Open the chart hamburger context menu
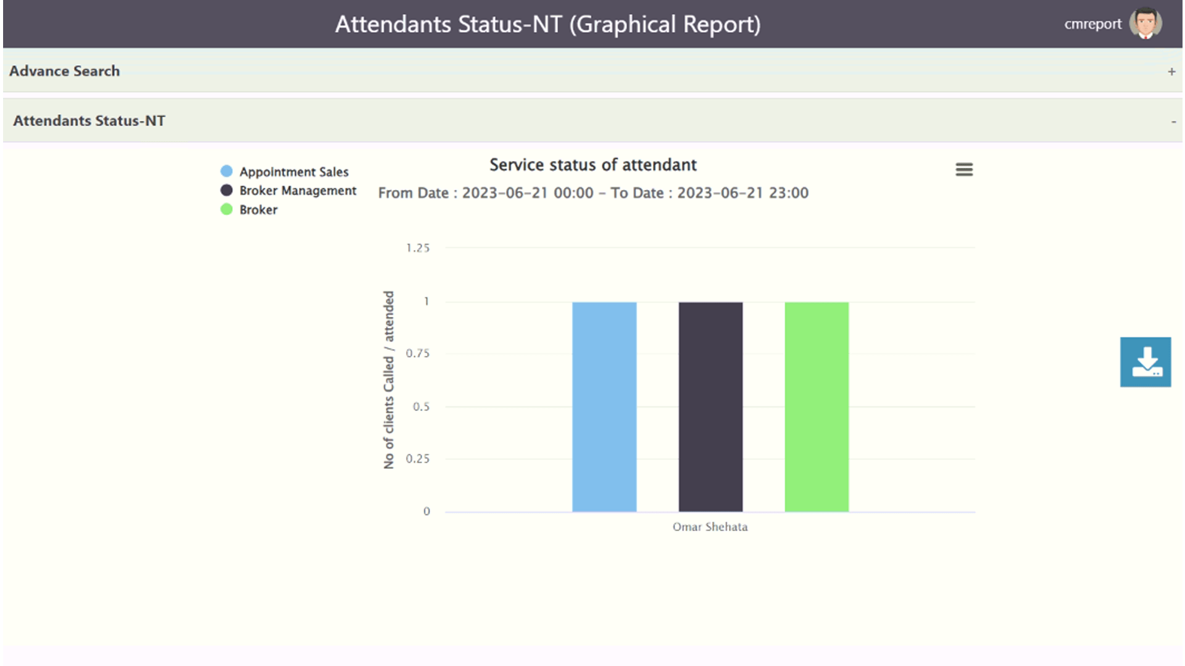1185x666 pixels. click(964, 170)
